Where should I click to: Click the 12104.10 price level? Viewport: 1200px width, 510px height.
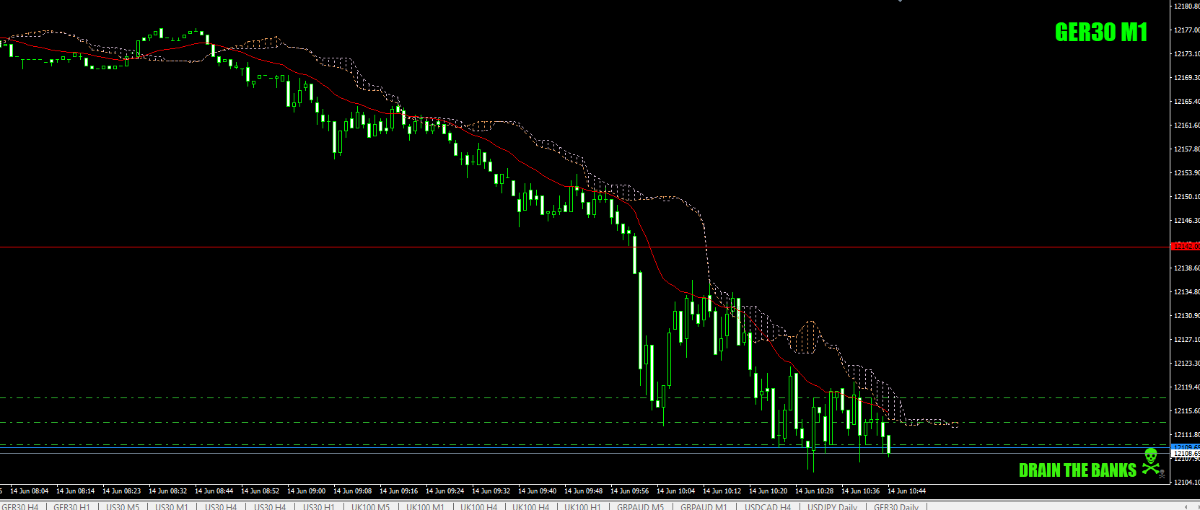[x=1187, y=482]
